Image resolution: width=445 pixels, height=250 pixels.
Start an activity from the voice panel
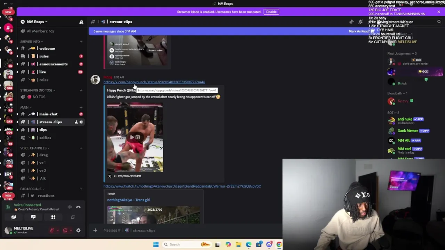53,217
